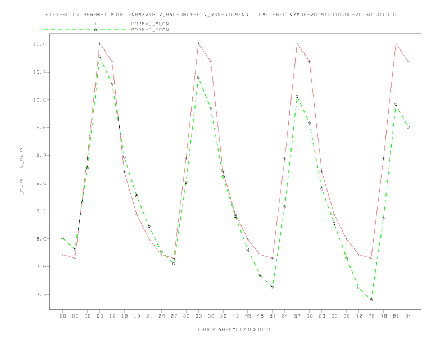445x344 pixels.
Task: Click the x-axis tick label 72
Action: [x=359, y=316]
